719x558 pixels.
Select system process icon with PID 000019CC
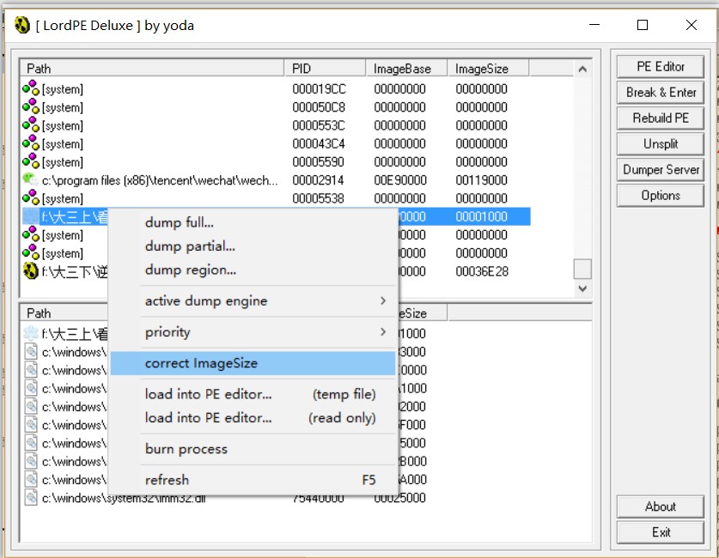[x=31, y=88]
